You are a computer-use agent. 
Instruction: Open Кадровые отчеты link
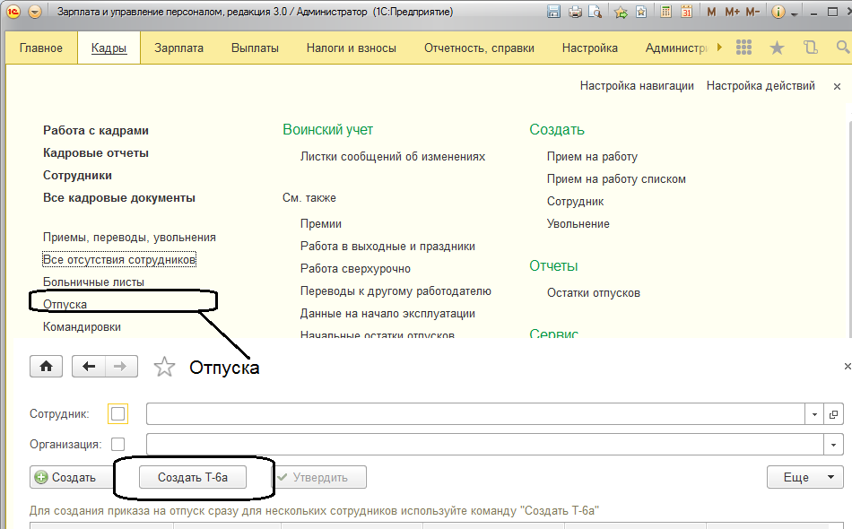96,153
